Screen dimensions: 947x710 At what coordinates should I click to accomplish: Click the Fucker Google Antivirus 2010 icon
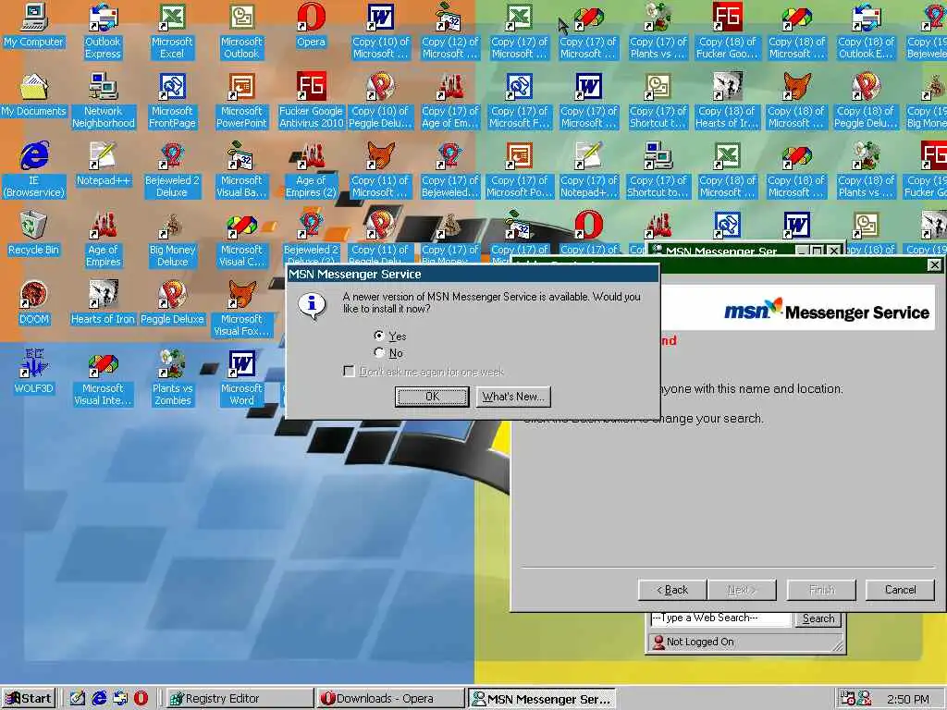[x=311, y=101]
